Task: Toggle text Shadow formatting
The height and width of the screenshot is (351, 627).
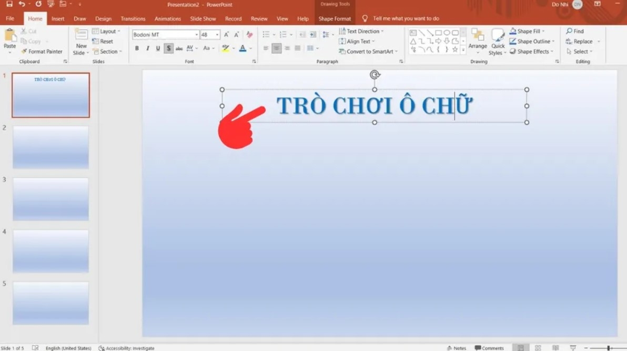Action: click(168, 48)
